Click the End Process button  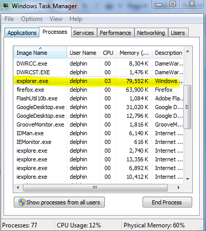pos(167,202)
